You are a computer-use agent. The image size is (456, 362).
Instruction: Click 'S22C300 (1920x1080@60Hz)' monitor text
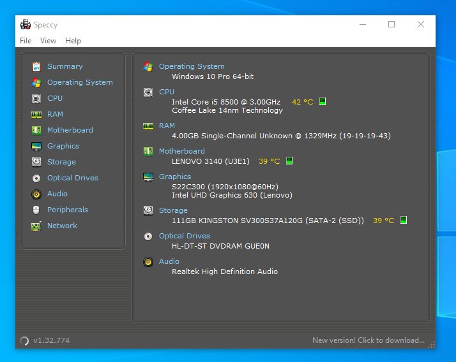[225, 187]
